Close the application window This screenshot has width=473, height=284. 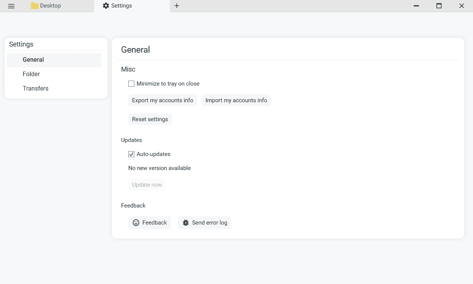point(462,6)
